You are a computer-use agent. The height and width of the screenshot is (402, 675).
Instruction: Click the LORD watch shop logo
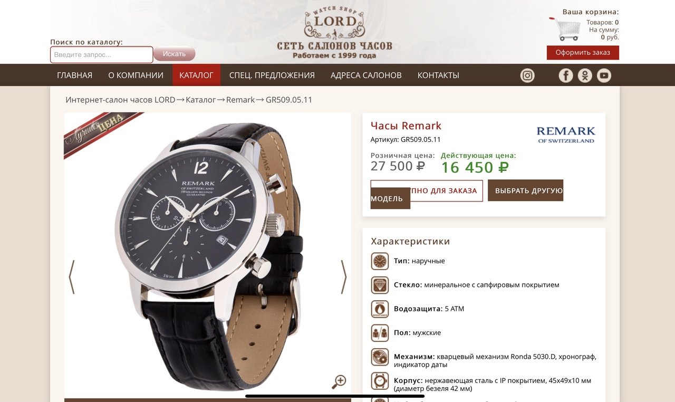click(x=335, y=32)
